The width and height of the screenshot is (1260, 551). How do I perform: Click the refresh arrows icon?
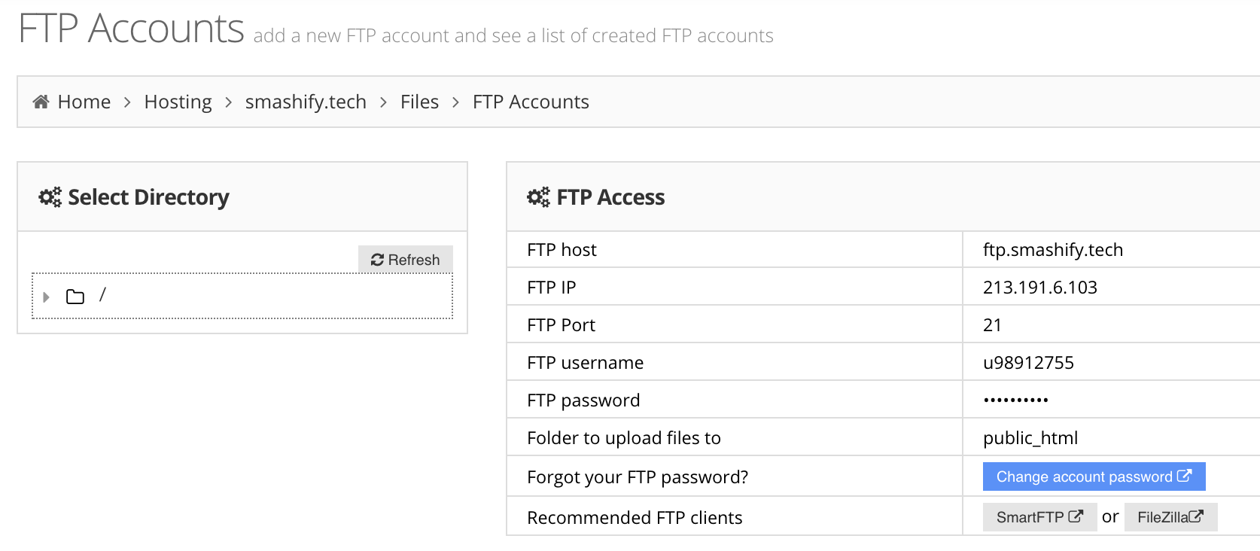378,260
